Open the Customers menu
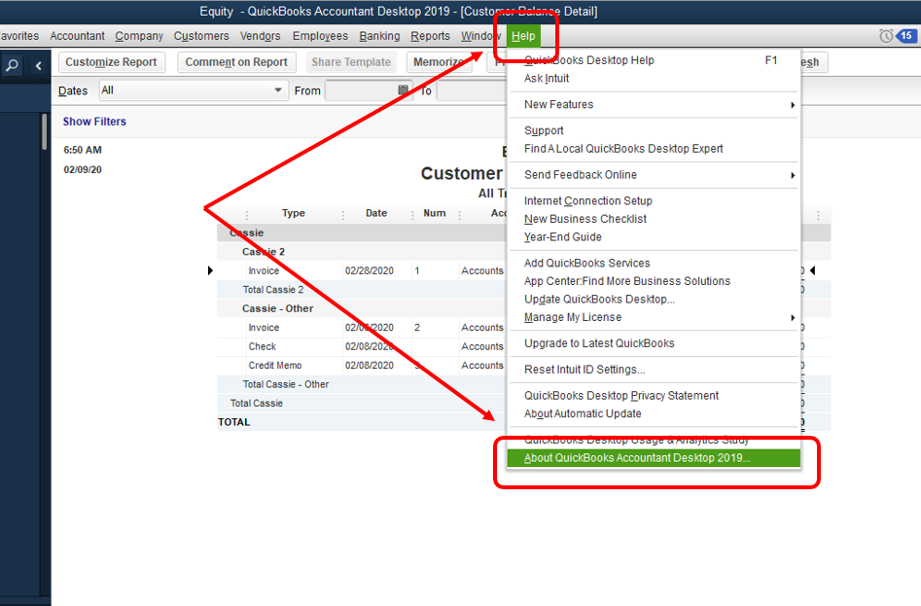The image size is (921, 606). [201, 36]
